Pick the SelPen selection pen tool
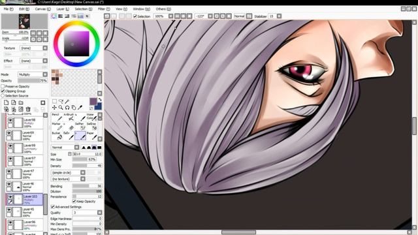Viewport: 418px width, 235px height. pos(80,126)
